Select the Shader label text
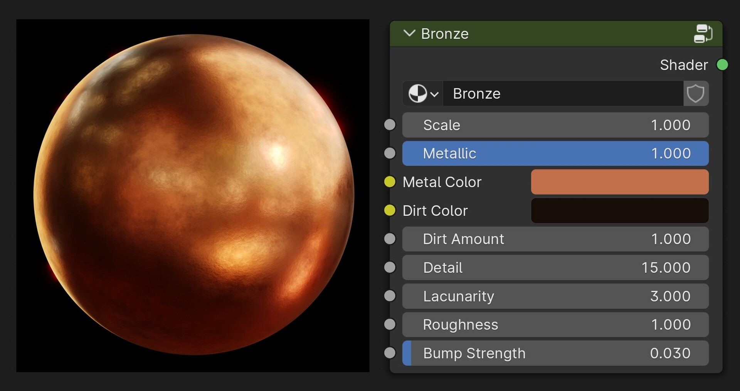The width and height of the screenshot is (740, 391). point(684,65)
